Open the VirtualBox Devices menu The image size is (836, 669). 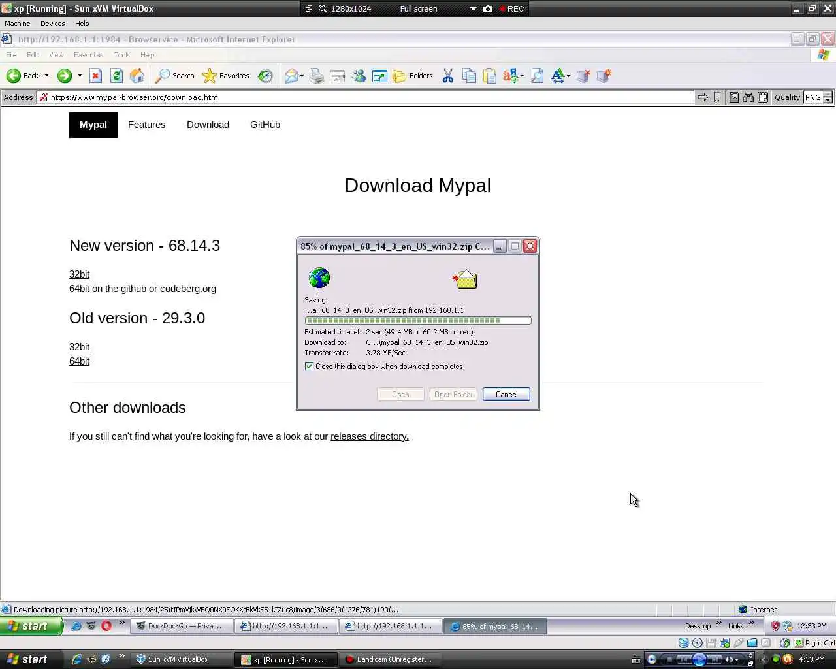click(52, 24)
